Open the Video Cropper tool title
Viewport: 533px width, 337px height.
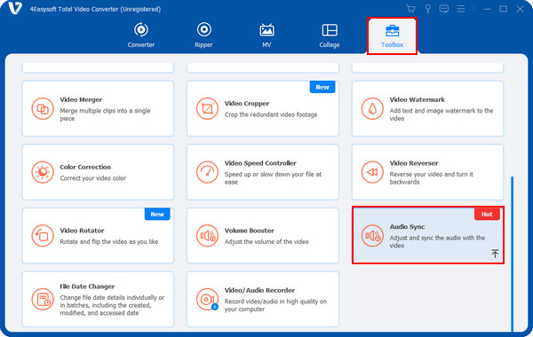pos(247,104)
